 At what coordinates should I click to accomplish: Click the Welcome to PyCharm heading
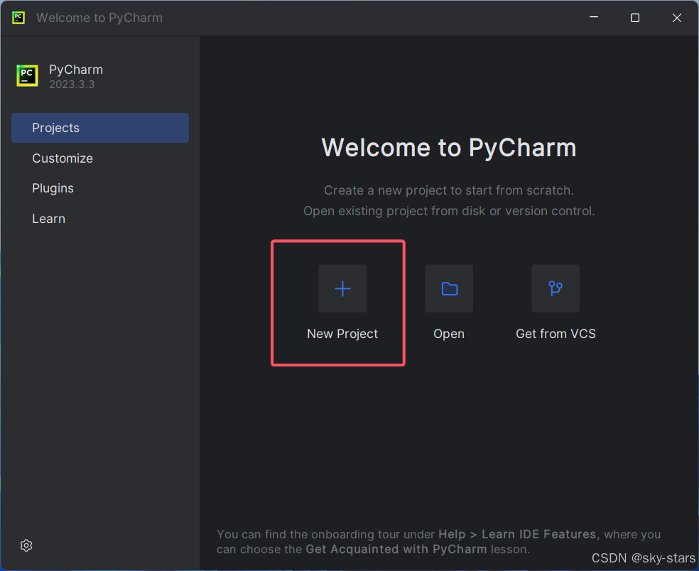449,148
